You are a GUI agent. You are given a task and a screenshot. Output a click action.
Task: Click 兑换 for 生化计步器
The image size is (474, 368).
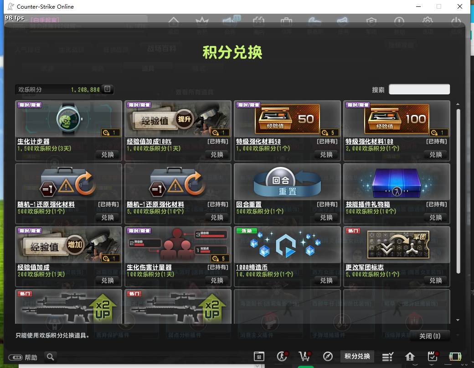tap(107, 155)
